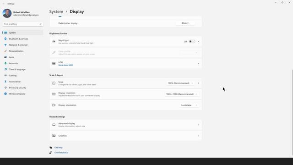This screenshot has height=165, width=293.
Task: Click the Robert McMillen account name
Action: click(x=22, y=12)
